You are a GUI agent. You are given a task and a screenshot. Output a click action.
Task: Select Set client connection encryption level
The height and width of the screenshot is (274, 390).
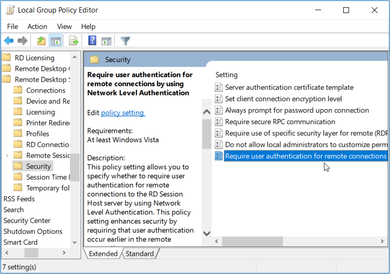click(x=283, y=99)
